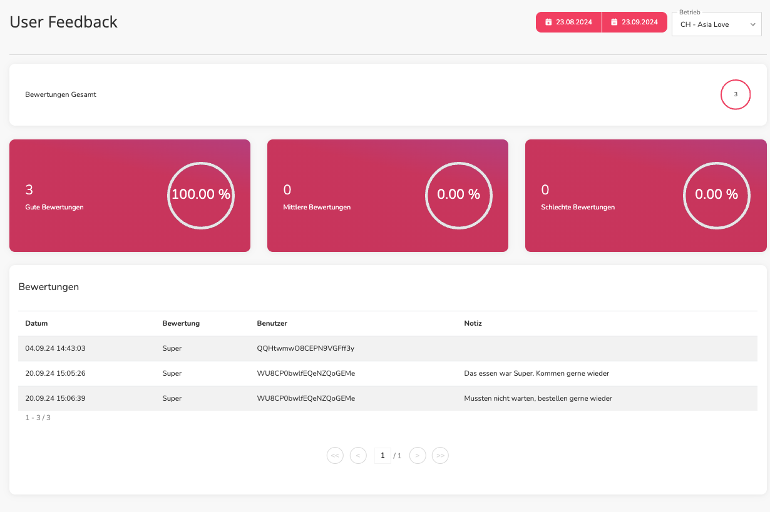This screenshot has height=512, width=770.
Task: Go to last page with >> button
Action: pos(441,456)
